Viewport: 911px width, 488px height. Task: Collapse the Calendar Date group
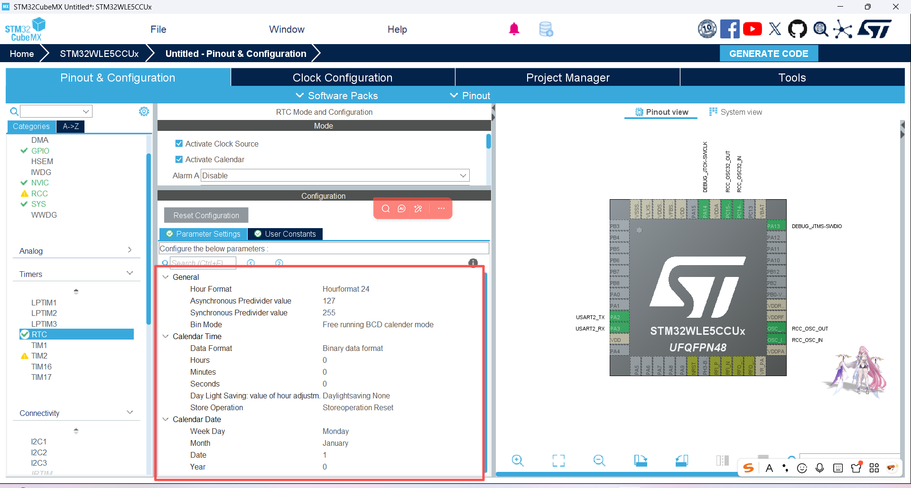click(166, 419)
